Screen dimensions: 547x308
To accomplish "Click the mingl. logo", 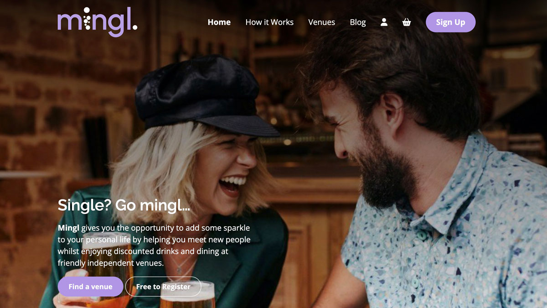I will (98, 21).
